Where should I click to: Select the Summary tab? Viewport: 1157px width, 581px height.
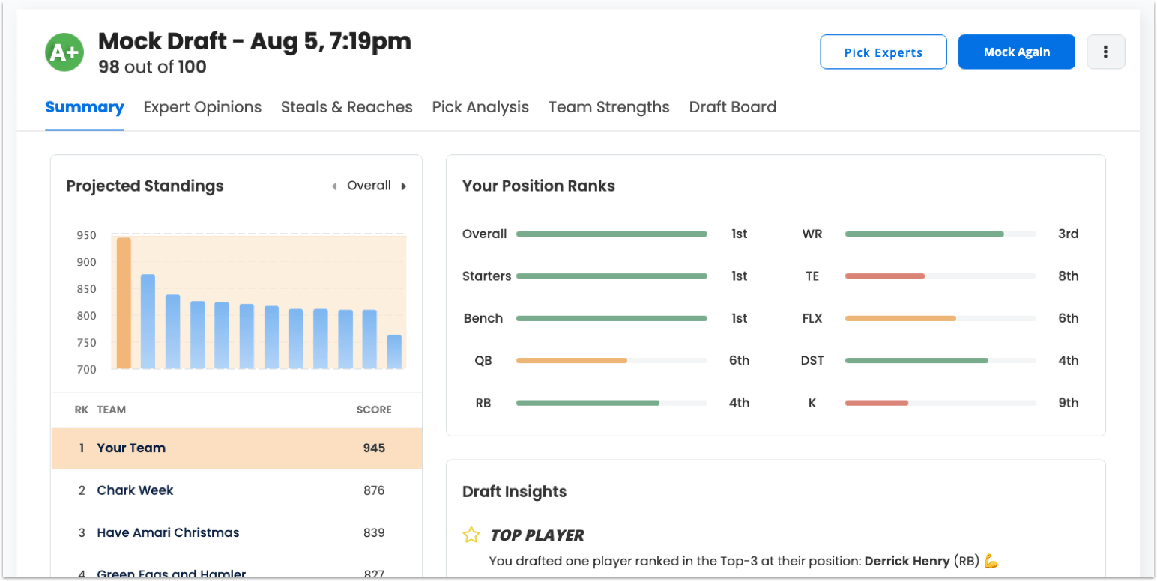(85, 107)
